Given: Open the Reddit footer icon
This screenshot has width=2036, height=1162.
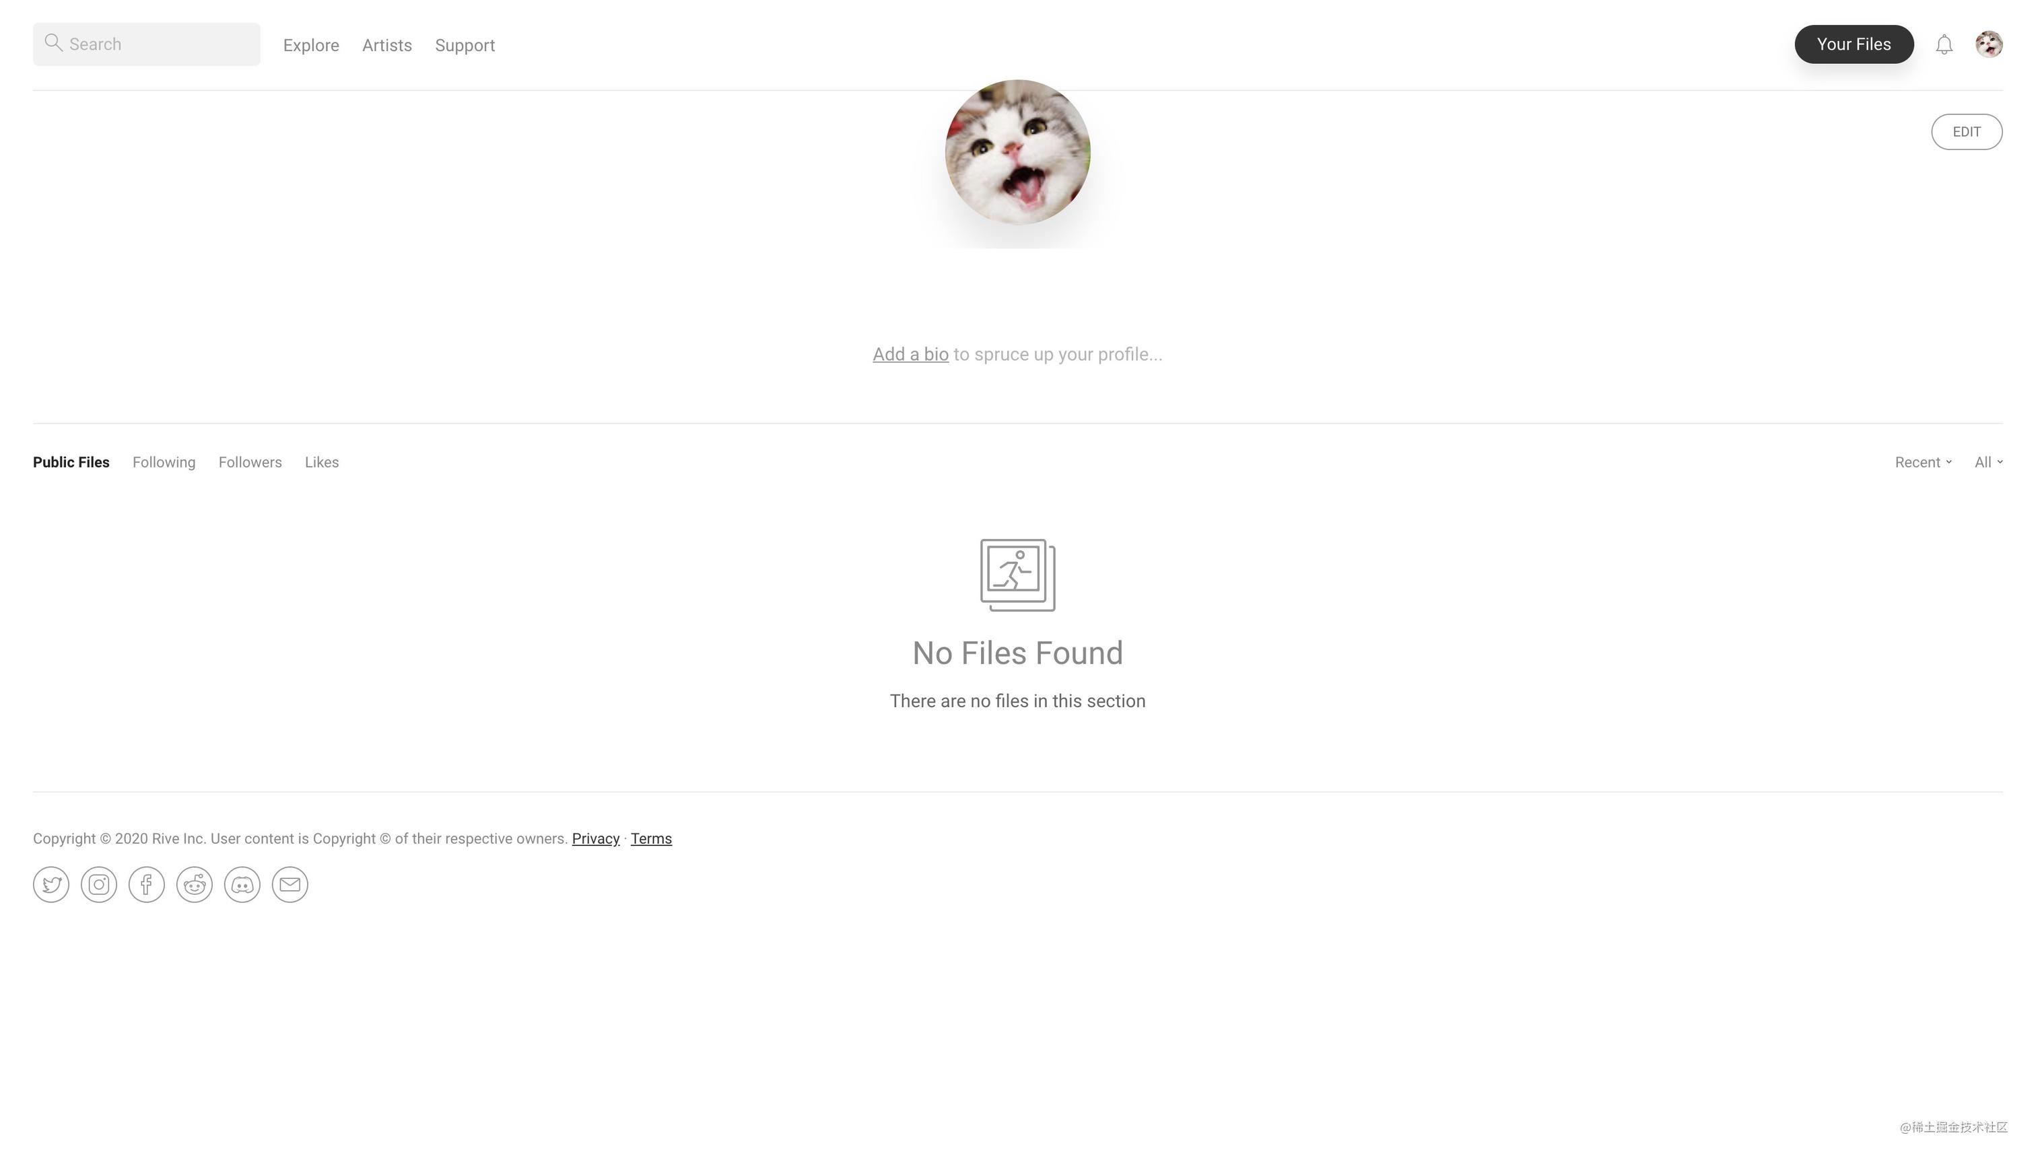Looking at the screenshot, I should point(195,884).
